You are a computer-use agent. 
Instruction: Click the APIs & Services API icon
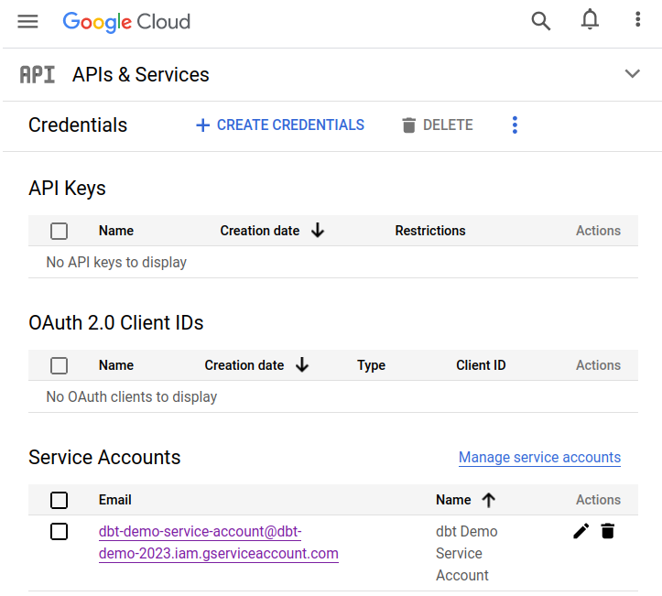(38, 75)
